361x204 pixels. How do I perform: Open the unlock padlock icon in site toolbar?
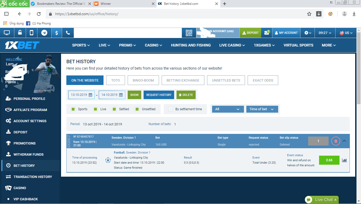[20, 33]
